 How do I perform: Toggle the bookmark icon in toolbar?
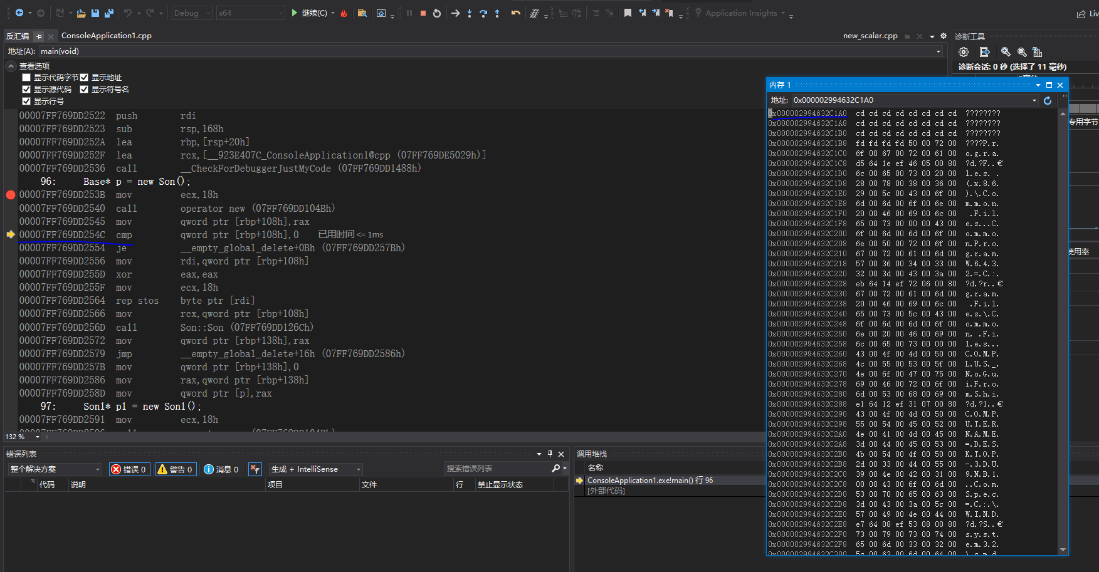coord(628,13)
